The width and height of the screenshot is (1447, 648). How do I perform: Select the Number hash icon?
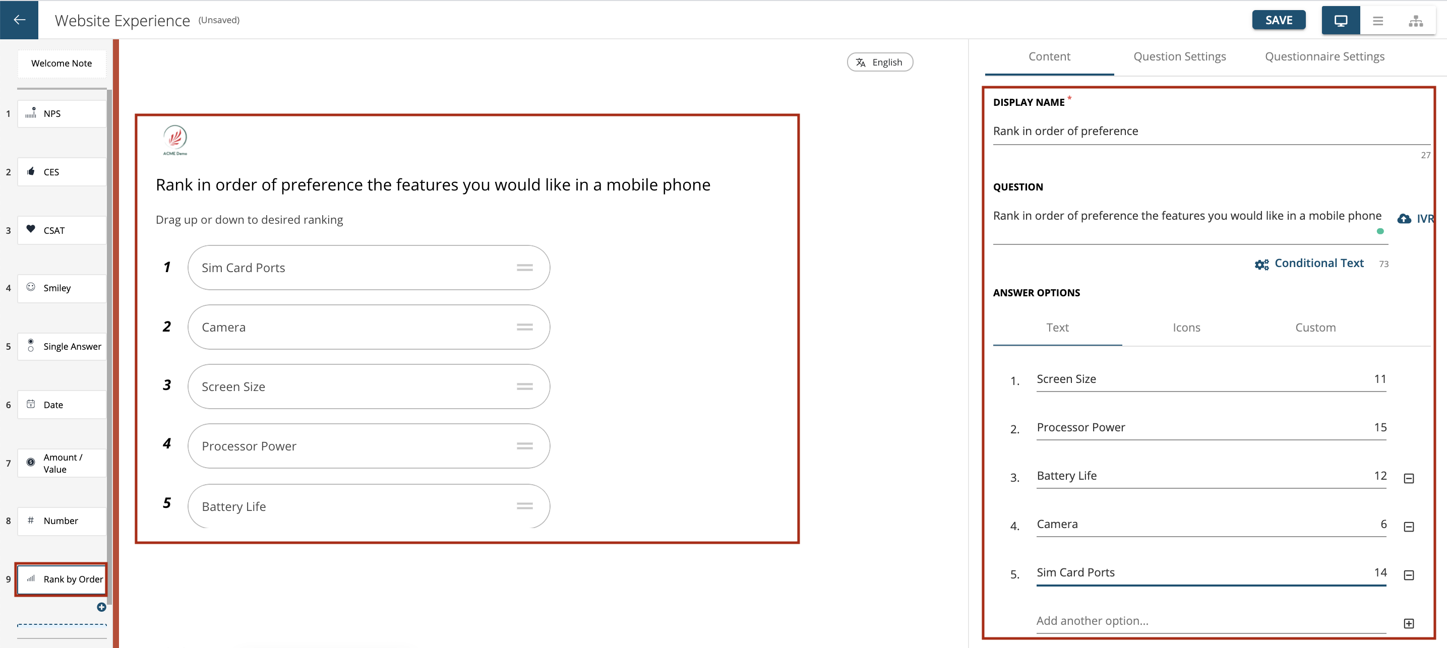coord(31,520)
